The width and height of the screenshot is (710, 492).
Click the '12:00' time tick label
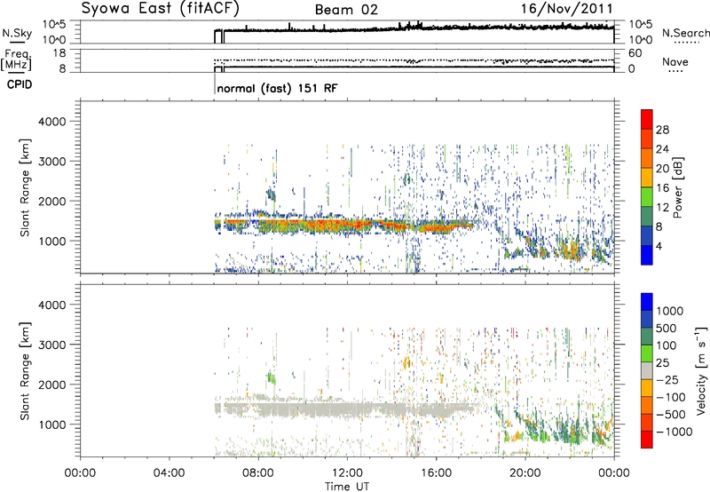[347, 473]
